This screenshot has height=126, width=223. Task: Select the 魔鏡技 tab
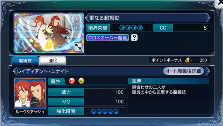pyautogui.click(x=25, y=61)
